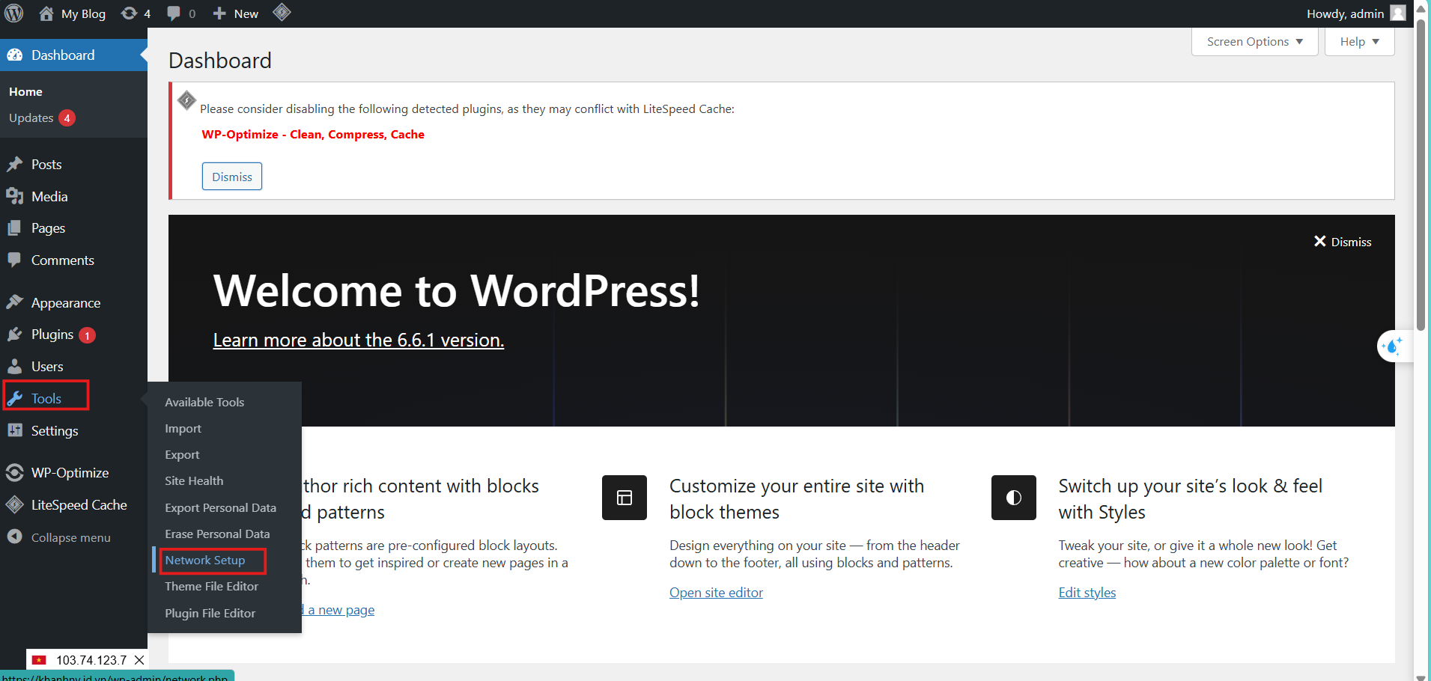
Task: Select Import in Tools submenu
Action: point(183,429)
